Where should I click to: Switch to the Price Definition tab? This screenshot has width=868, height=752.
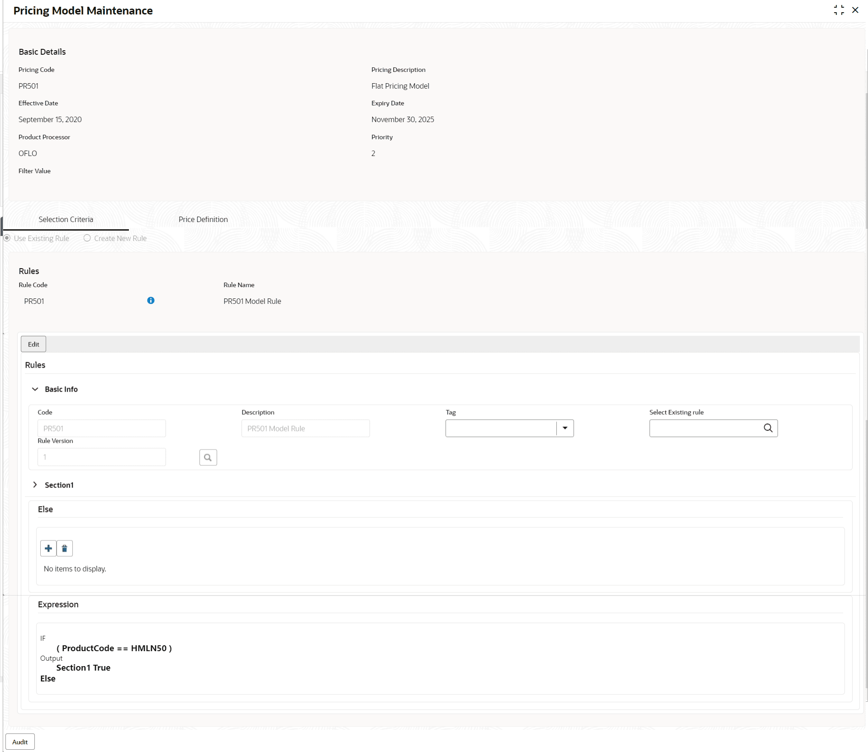(x=203, y=219)
